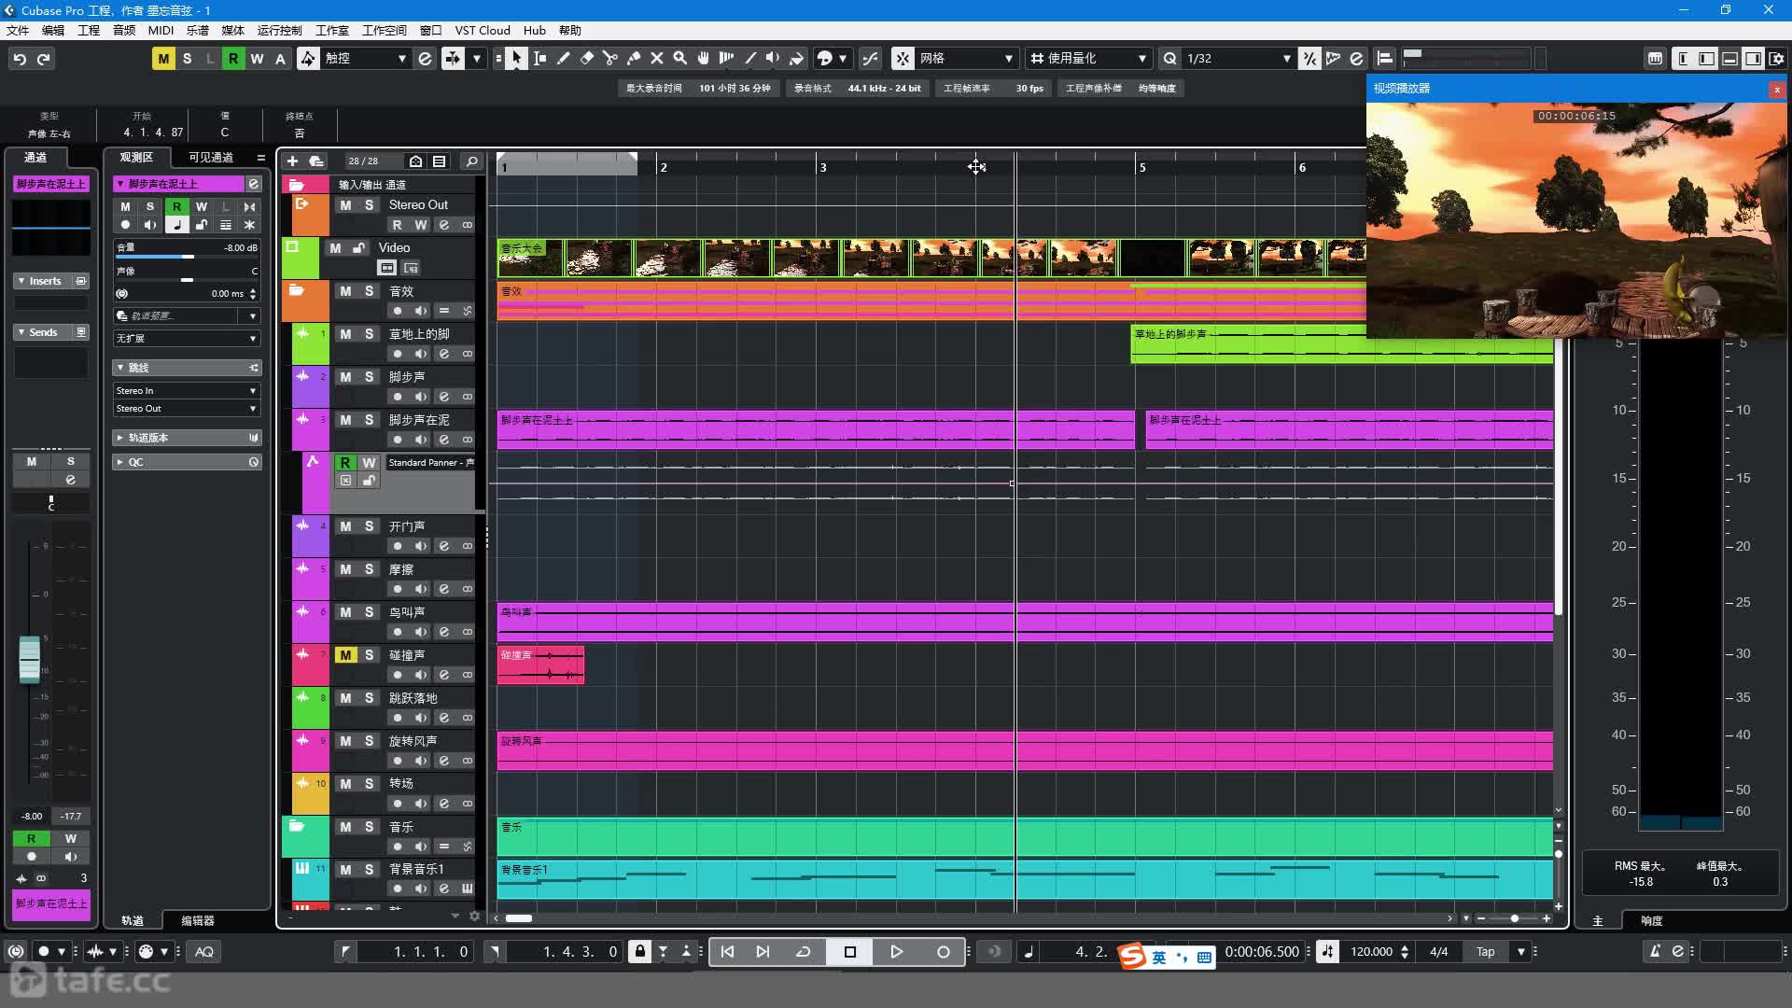Screen dimensions: 1792x1008
Task: Open the Setup Window Layout gear icon
Action: pyautogui.click(x=1776, y=58)
